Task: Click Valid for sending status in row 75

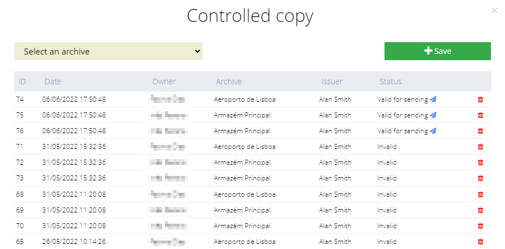Action: click(x=403, y=115)
